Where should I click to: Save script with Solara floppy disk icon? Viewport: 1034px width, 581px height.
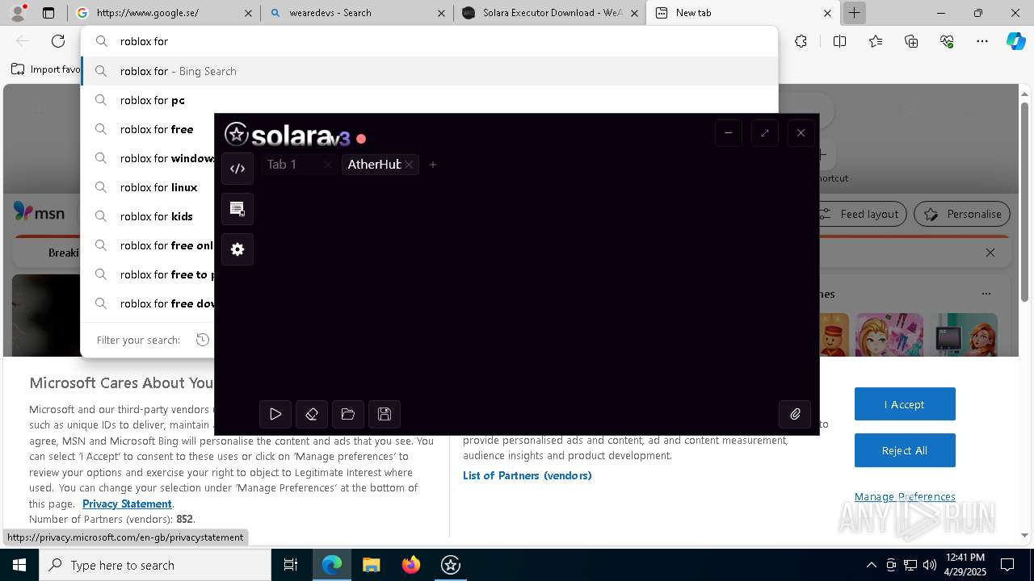point(385,414)
